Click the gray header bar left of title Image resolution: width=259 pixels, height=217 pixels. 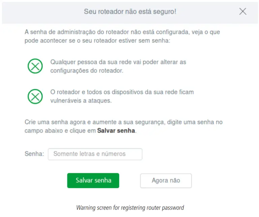tap(40, 11)
